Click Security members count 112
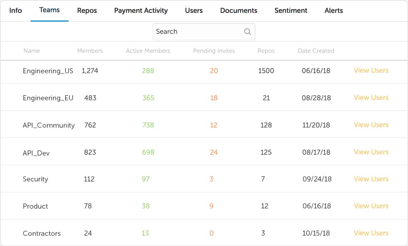The image size is (408, 246). point(89,179)
